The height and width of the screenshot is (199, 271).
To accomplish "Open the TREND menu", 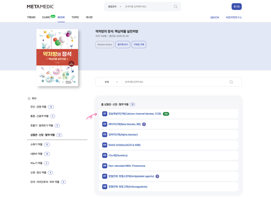I will click(31, 17).
